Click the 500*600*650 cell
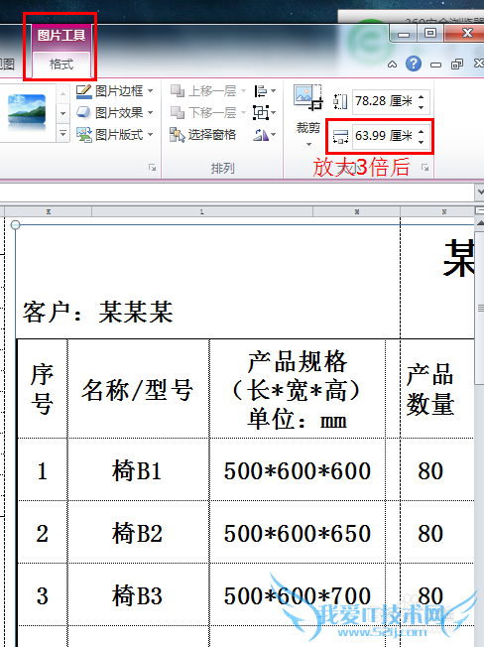Viewport: 484px width, 647px height. [x=298, y=533]
